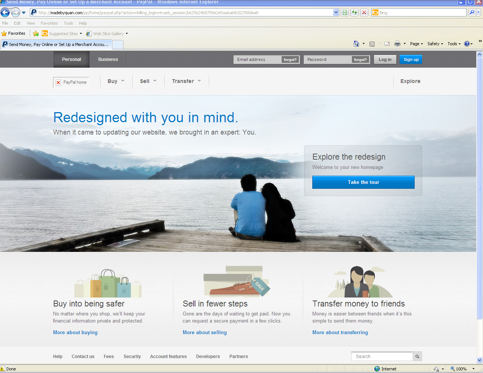Toggle the Compatibility View icon
This screenshot has width=483, height=373.
(x=345, y=12)
